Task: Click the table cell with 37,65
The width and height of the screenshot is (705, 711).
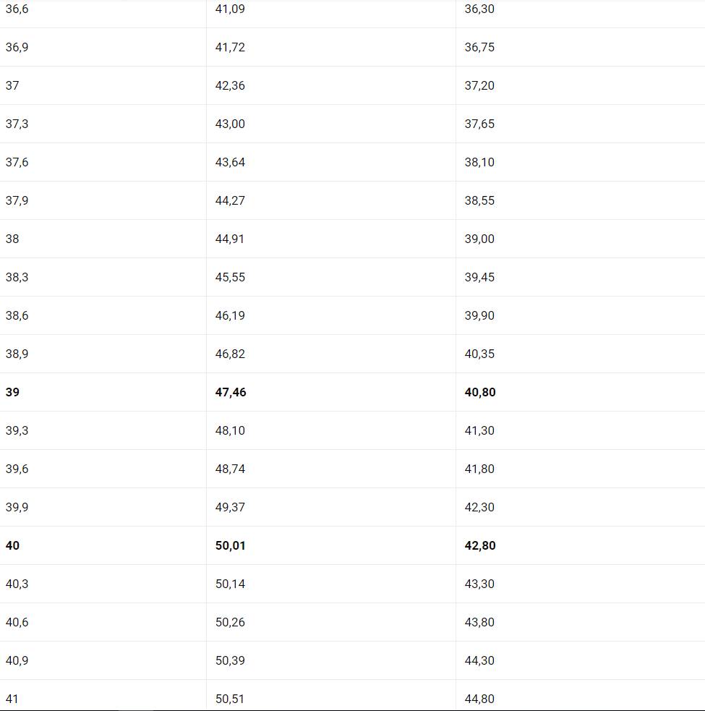Action: pos(479,124)
